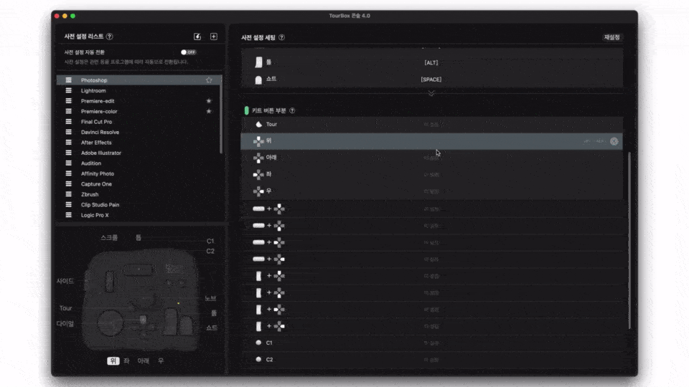Clear the 위 row assignment with X

pyautogui.click(x=614, y=141)
